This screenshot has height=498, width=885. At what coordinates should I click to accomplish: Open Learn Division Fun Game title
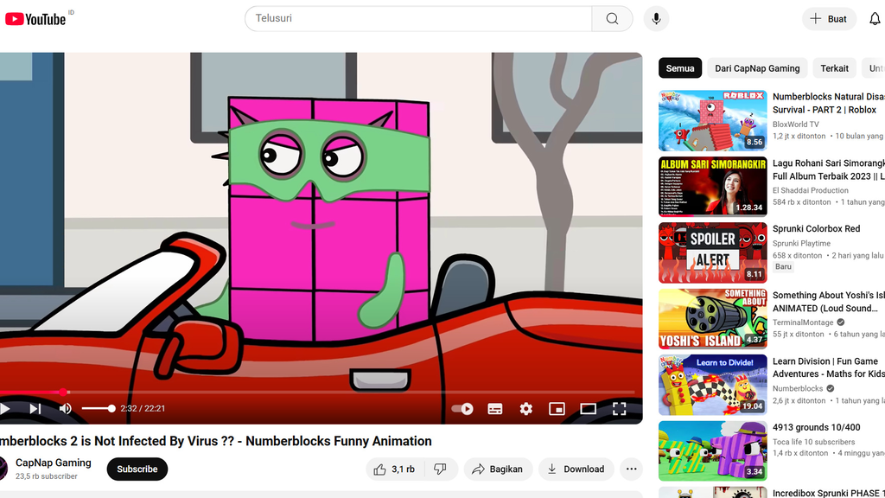coord(829,367)
